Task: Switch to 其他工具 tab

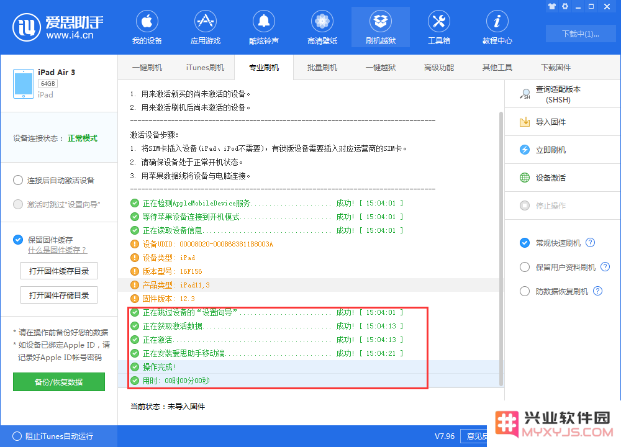Action: coord(497,67)
